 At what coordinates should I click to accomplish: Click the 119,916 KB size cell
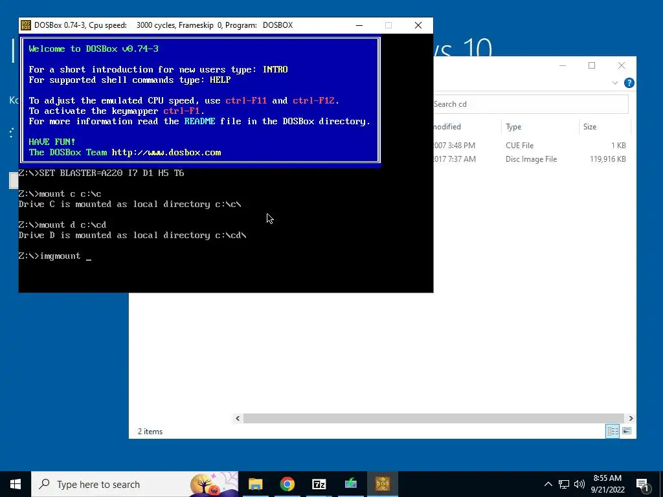click(607, 159)
